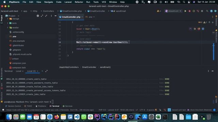Open WebStorm from the Dock
Image resolution: width=218 pixels, height=122 pixels.
pyautogui.click(x=104, y=117)
